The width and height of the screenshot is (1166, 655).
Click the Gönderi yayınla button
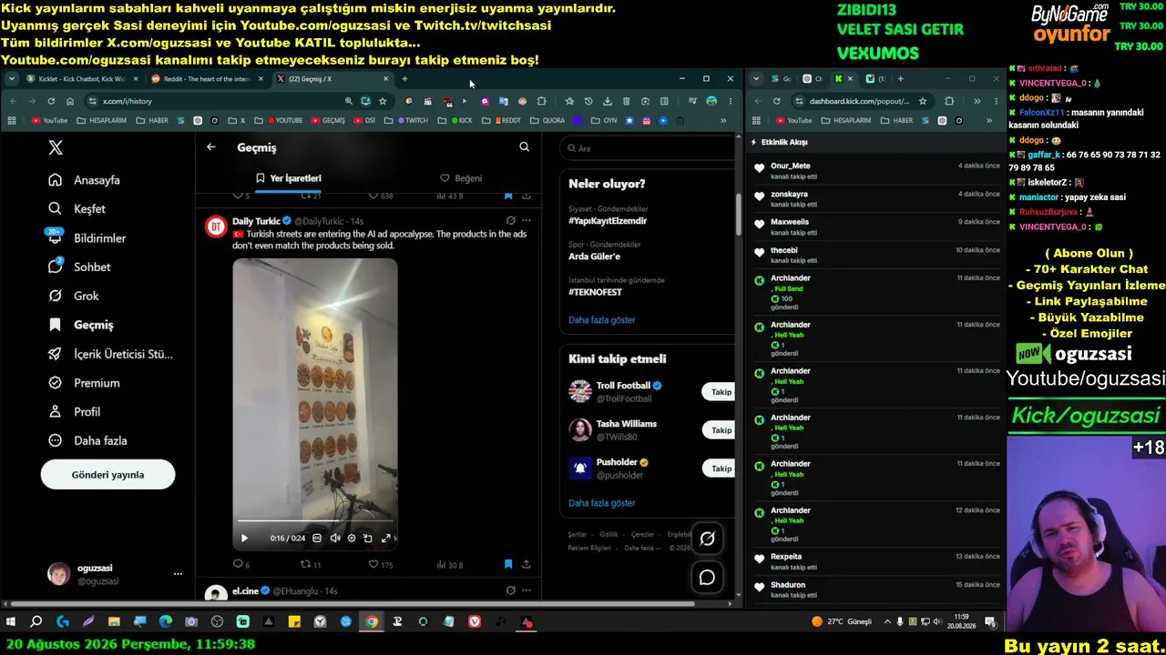107,475
